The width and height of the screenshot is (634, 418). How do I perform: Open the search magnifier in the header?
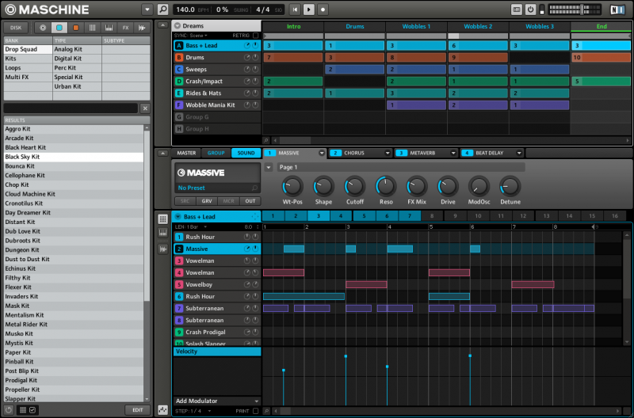click(x=162, y=9)
